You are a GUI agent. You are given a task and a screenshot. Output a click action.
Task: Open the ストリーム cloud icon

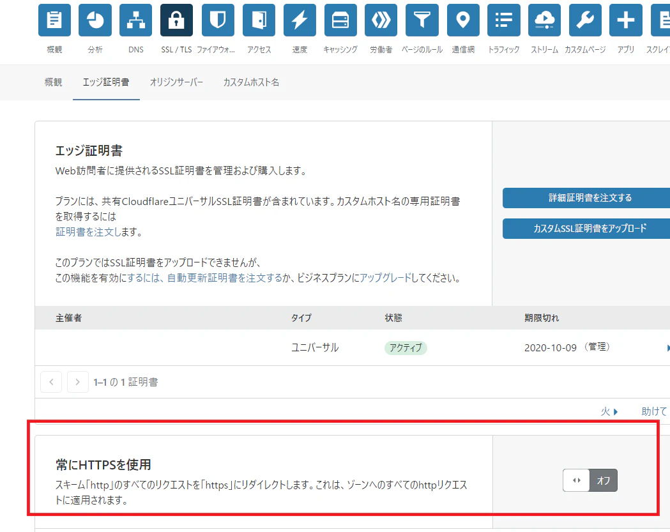tap(544, 20)
